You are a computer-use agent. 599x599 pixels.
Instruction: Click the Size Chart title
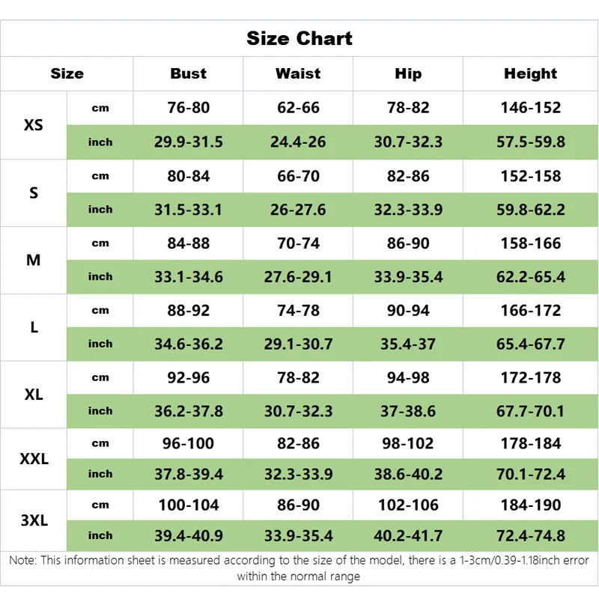[299, 39]
